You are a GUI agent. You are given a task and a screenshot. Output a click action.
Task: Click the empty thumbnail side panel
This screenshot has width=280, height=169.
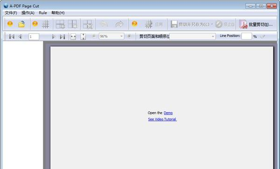click(23, 105)
